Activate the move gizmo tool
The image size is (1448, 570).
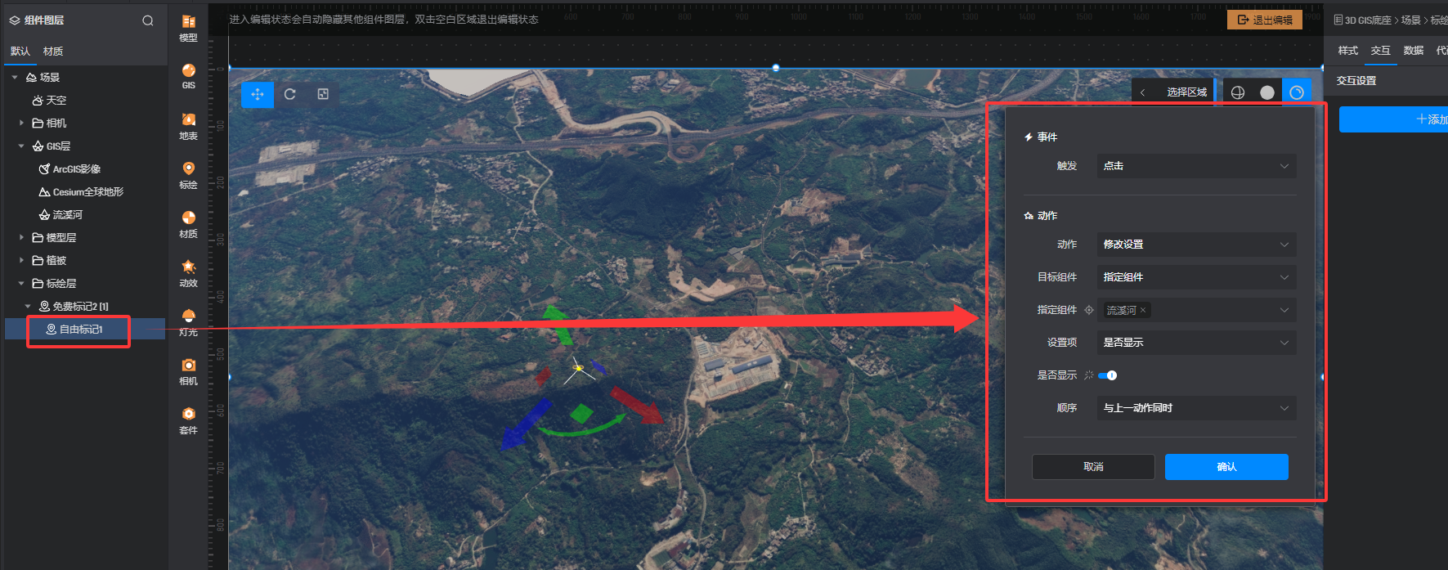pyautogui.click(x=258, y=94)
